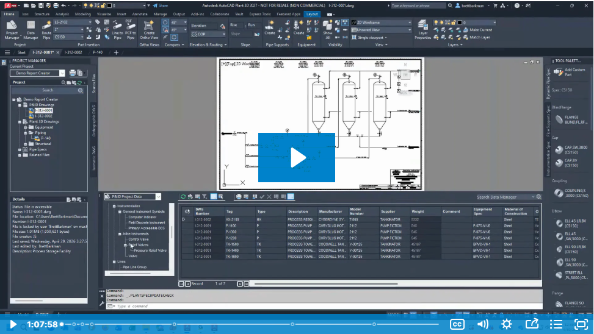The height and width of the screenshot is (334, 594).
Task: Open the Project Manager ribbon tool
Action: click(12, 29)
